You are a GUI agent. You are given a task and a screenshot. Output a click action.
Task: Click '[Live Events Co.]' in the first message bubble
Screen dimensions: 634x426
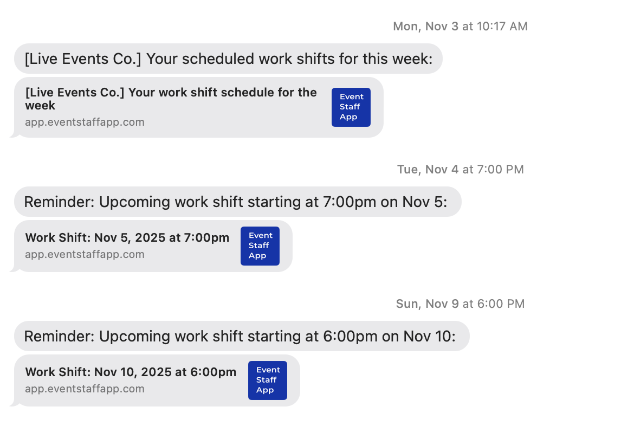(82, 59)
